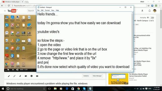Open Chrome's three-dot menu
This screenshot has height=91, width=162.
[x=160, y=6]
